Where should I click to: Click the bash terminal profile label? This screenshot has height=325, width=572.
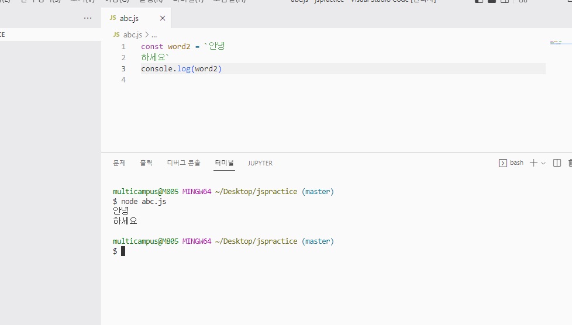click(x=516, y=162)
